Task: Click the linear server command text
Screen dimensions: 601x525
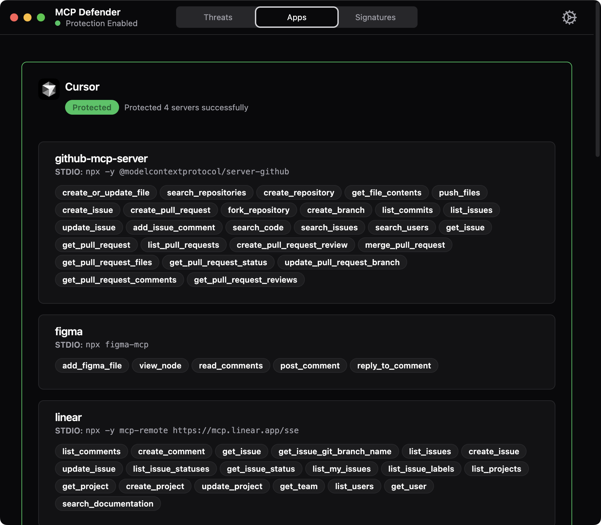Action: 192,430
